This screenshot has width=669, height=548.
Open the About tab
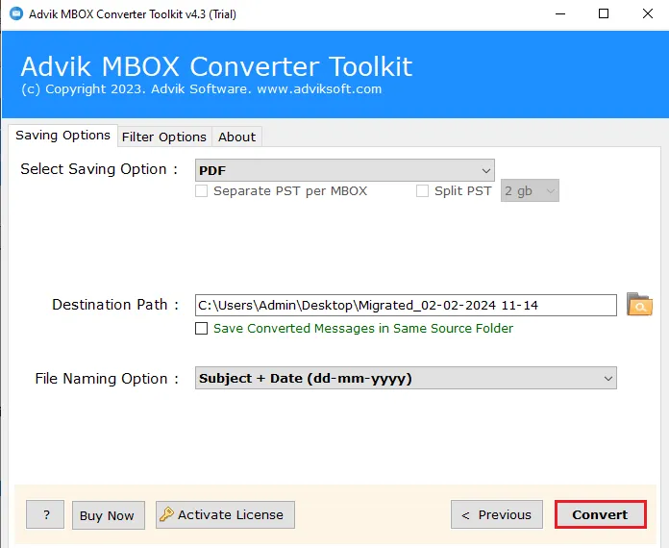pos(236,137)
